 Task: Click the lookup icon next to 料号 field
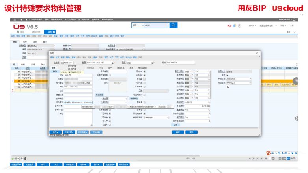[112, 63]
